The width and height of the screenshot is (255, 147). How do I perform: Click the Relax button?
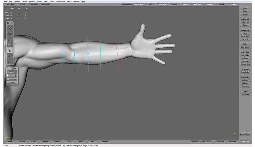point(245,25)
